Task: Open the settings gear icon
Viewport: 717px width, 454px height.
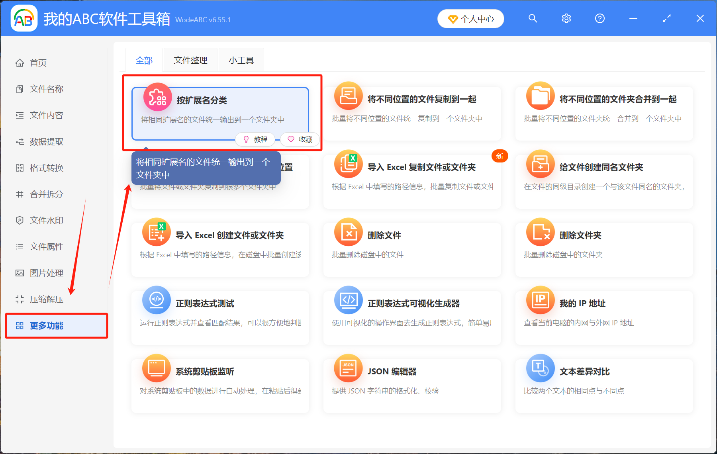Action: click(566, 18)
